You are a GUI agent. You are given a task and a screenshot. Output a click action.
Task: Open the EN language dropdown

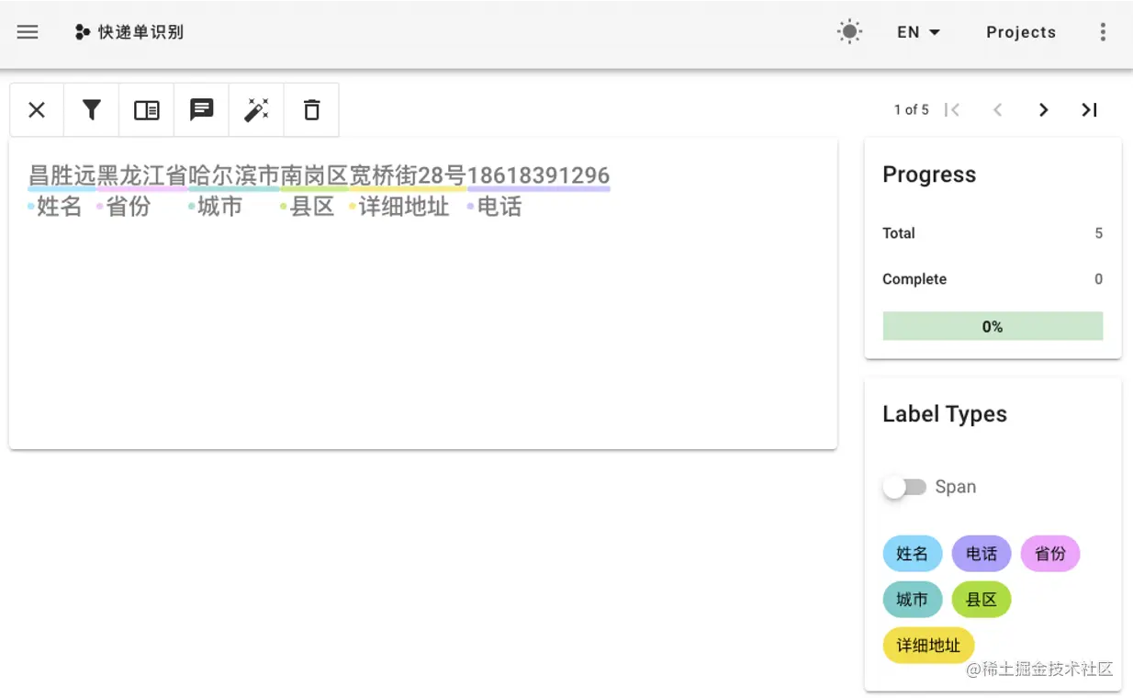(919, 32)
